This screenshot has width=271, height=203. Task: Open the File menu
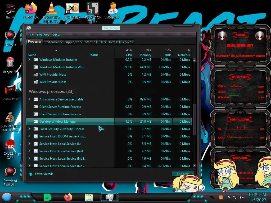30,35
